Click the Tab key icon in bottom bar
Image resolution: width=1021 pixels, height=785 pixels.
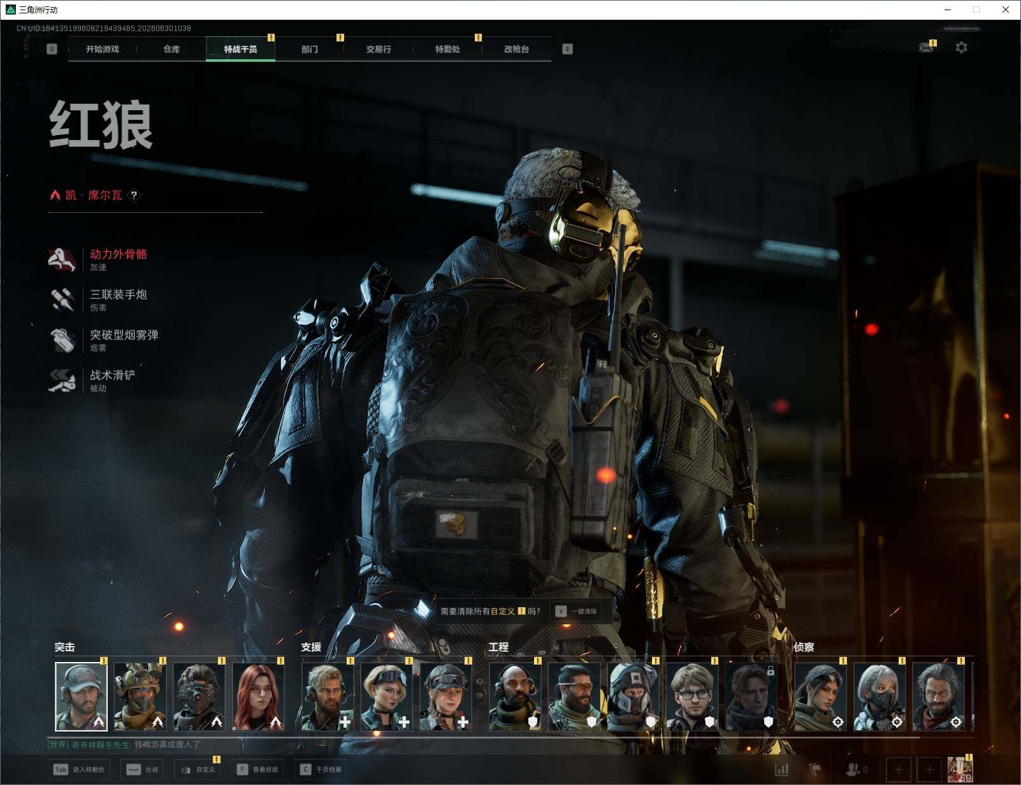[61, 770]
